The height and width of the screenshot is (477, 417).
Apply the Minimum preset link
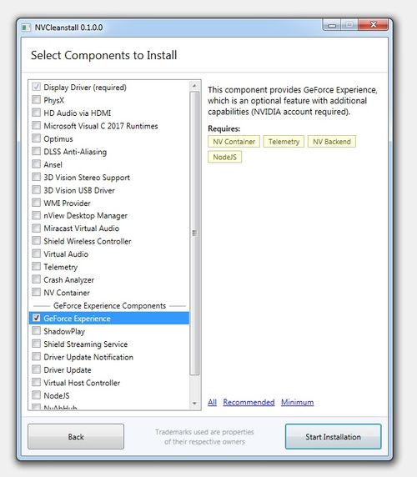(x=297, y=402)
